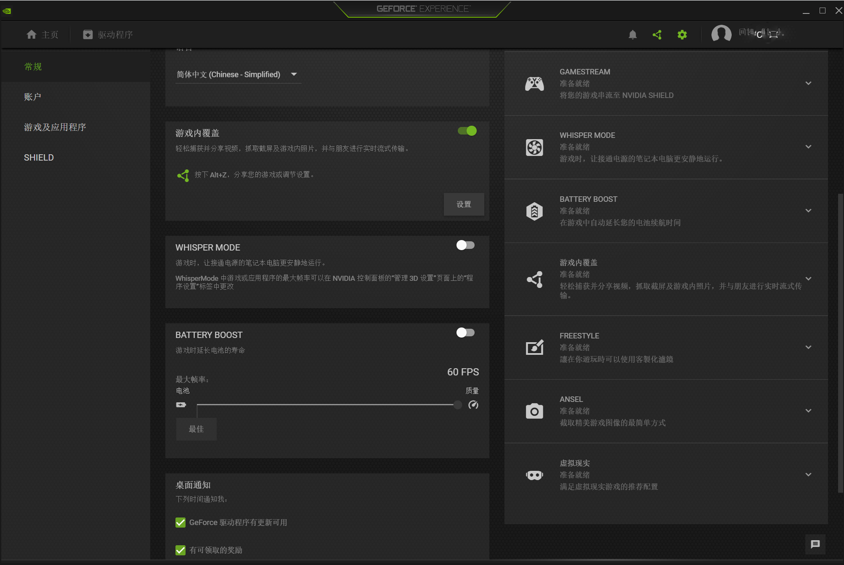The image size is (844, 565).
Task: Expand the GAMESTREAM feature row
Action: [808, 83]
